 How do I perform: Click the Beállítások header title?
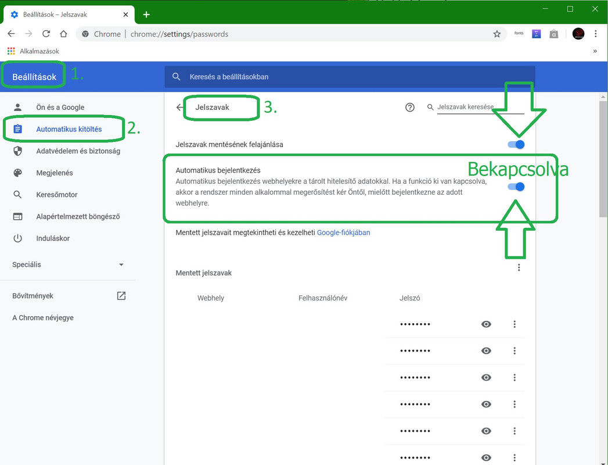coord(34,77)
